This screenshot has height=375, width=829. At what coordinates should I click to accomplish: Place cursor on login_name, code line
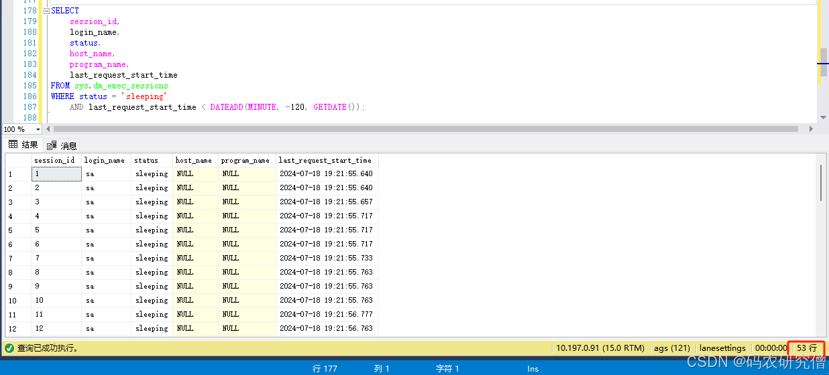click(95, 32)
